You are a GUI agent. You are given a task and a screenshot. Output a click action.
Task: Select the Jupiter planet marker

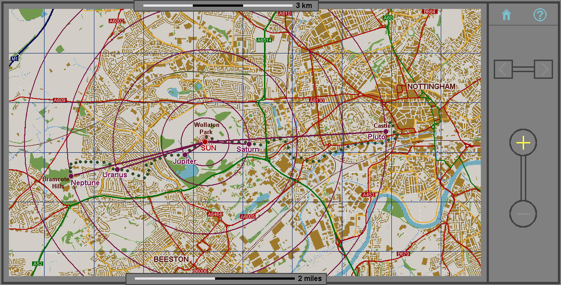pyautogui.click(x=185, y=155)
